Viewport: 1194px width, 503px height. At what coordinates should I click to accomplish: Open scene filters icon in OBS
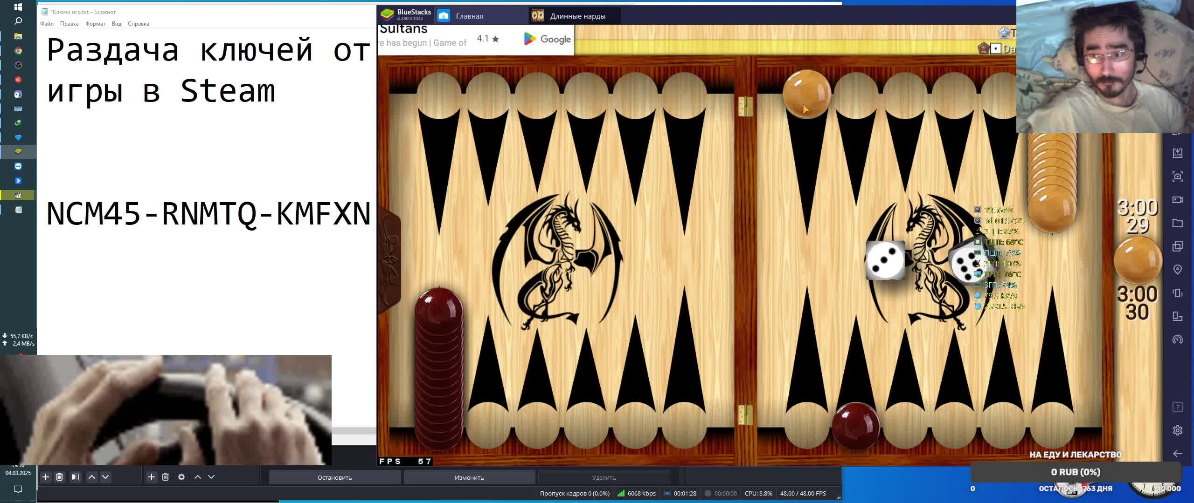click(x=76, y=477)
